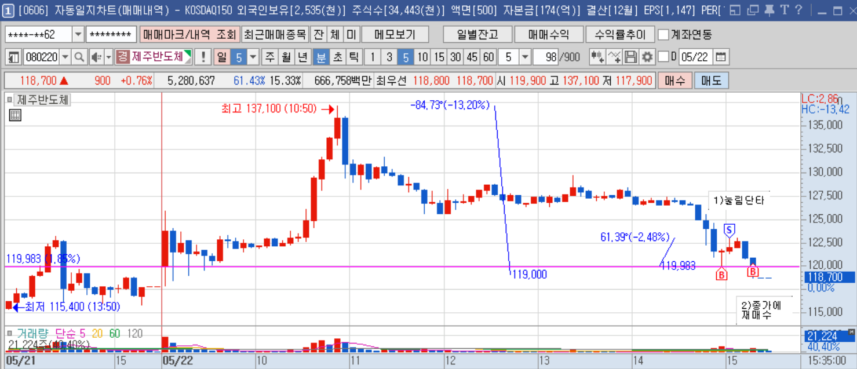This screenshot has width=857, height=369.
Task: Select the 10 minute interval
Action: 422,57
